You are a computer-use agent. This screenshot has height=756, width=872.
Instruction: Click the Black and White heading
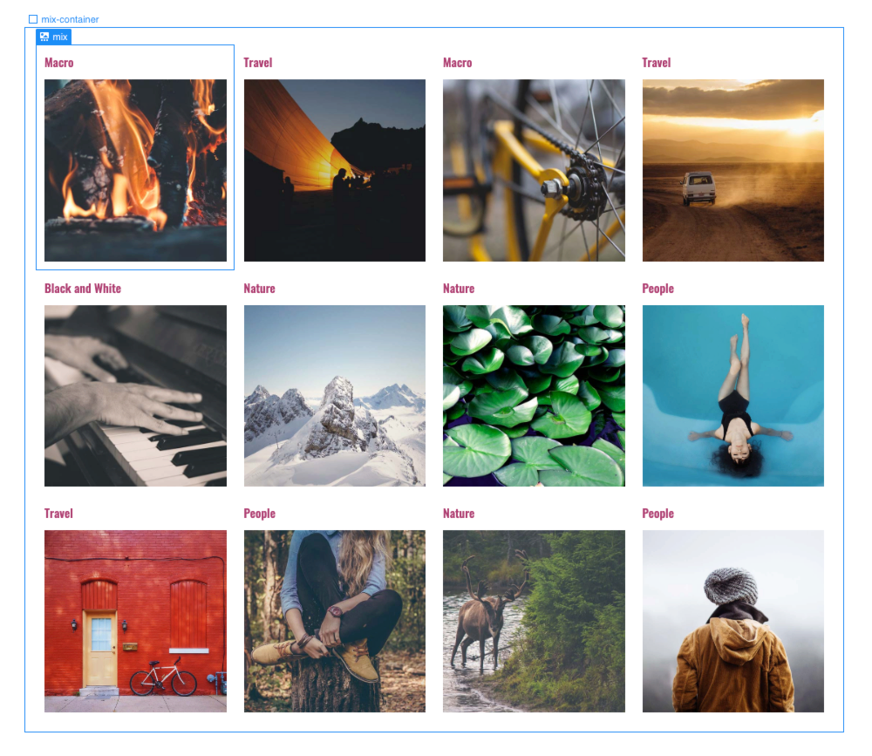(x=83, y=289)
